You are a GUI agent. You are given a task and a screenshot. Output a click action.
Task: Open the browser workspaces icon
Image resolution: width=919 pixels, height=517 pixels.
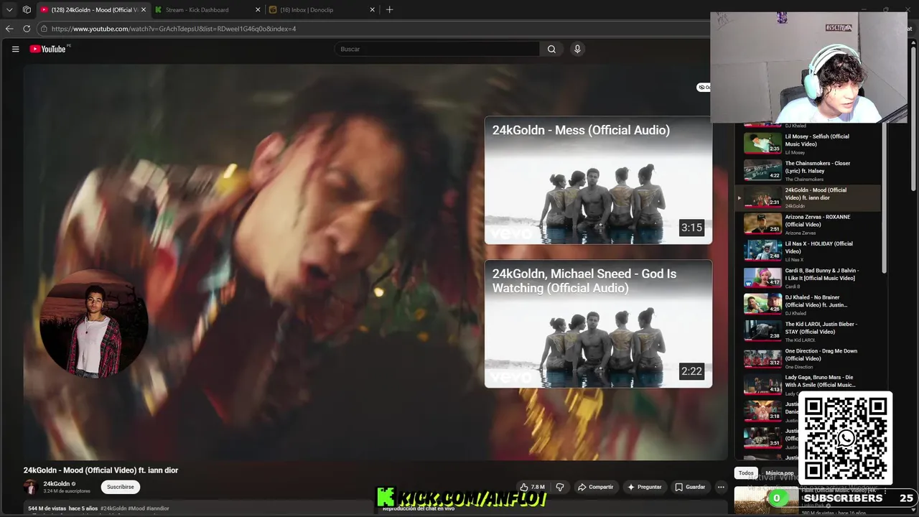[27, 9]
